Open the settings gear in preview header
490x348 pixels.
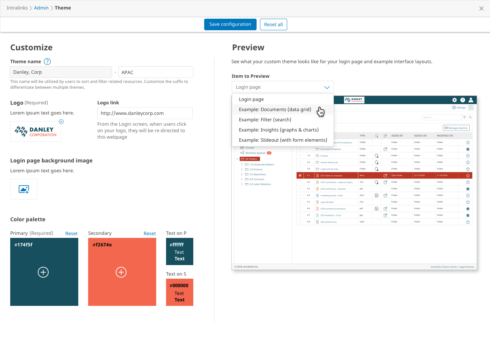(x=455, y=100)
